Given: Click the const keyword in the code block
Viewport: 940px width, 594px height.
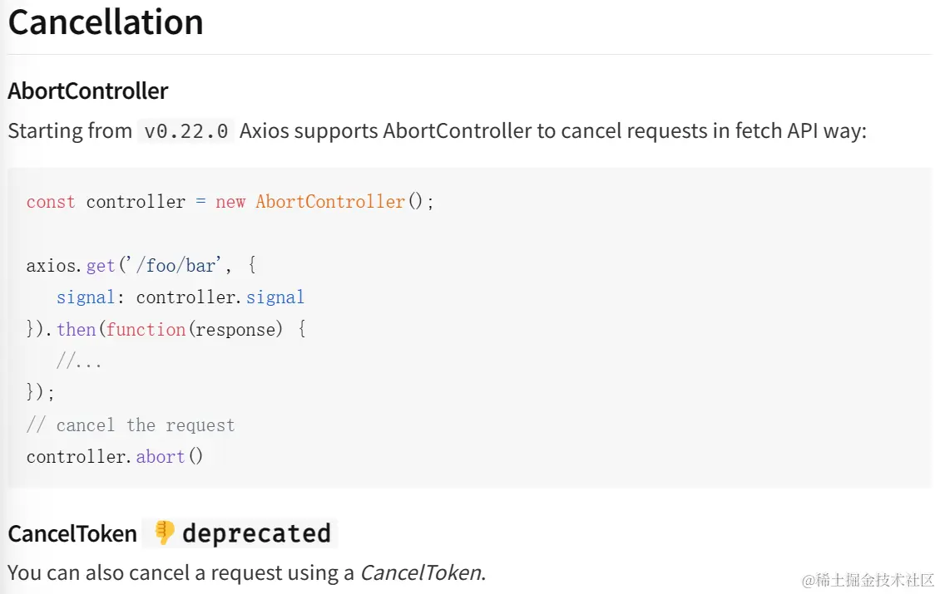Looking at the screenshot, I should pos(51,202).
